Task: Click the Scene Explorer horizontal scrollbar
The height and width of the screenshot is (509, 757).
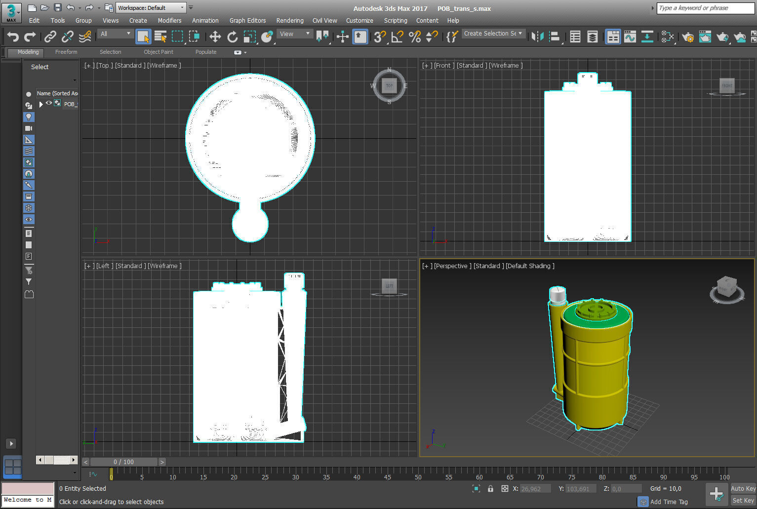Action: [x=57, y=460]
